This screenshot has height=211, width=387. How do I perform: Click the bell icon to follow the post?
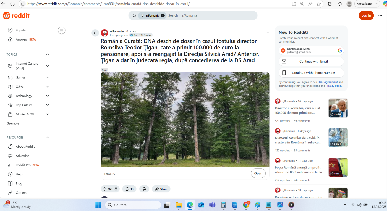click(144, 189)
